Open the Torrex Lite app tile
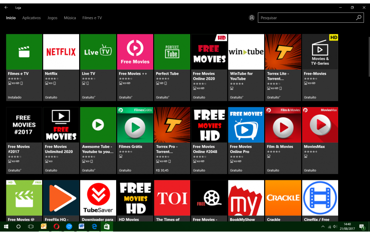This screenshot has width=370, height=235. 283,67
